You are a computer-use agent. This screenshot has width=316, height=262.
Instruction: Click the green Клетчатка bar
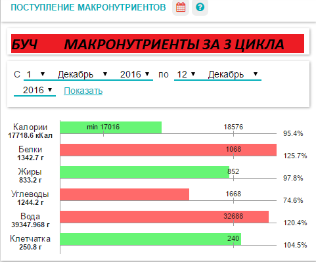click(150, 239)
